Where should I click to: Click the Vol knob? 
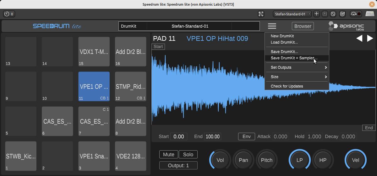point(220,160)
